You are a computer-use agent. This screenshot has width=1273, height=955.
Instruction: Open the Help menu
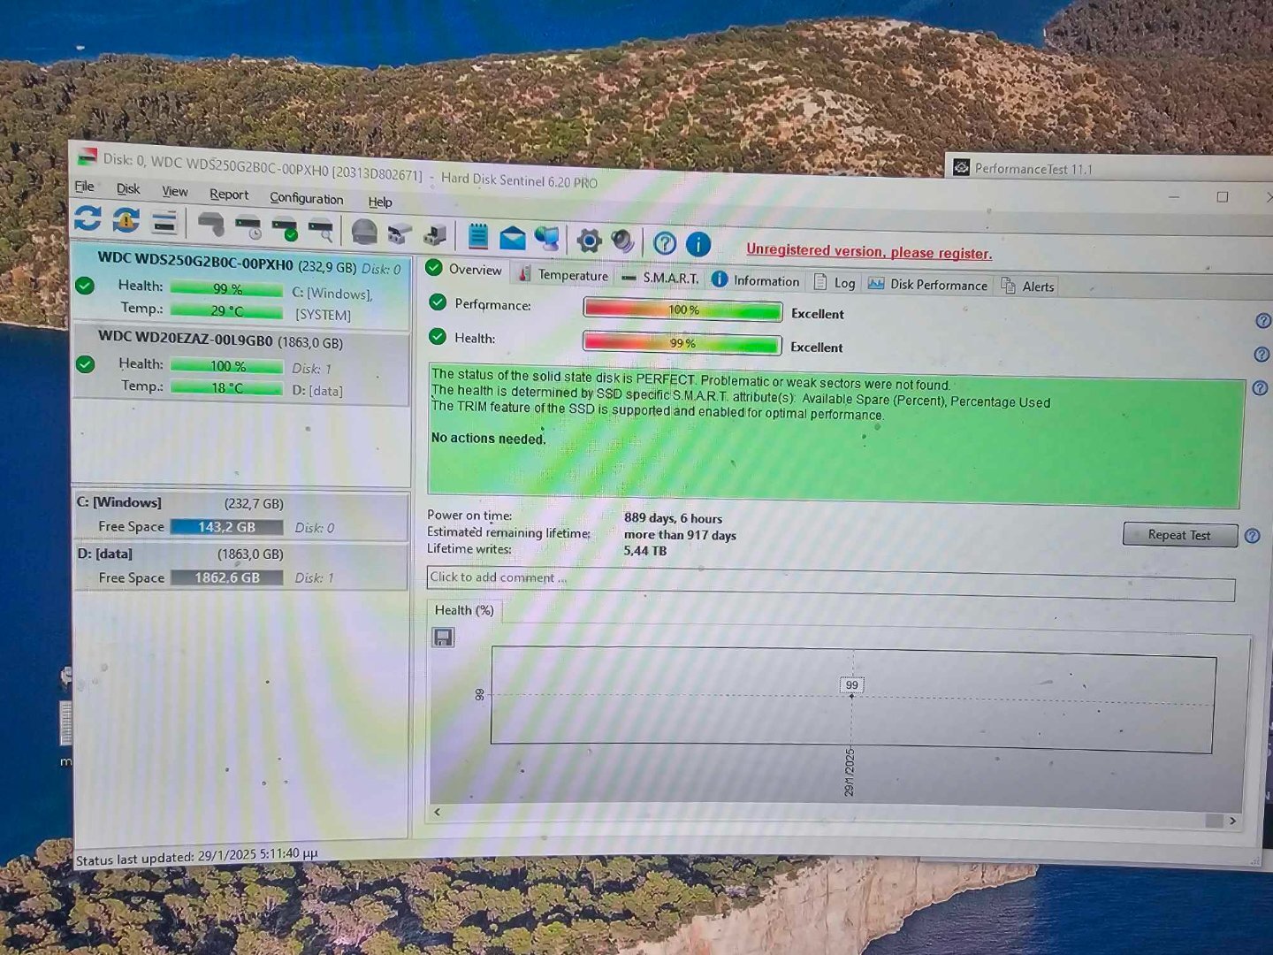380,202
